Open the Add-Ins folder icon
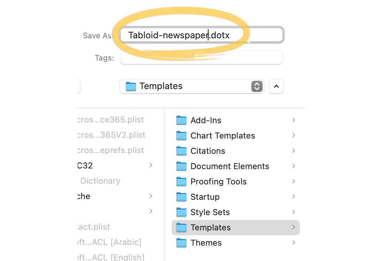 [x=181, y=120]
